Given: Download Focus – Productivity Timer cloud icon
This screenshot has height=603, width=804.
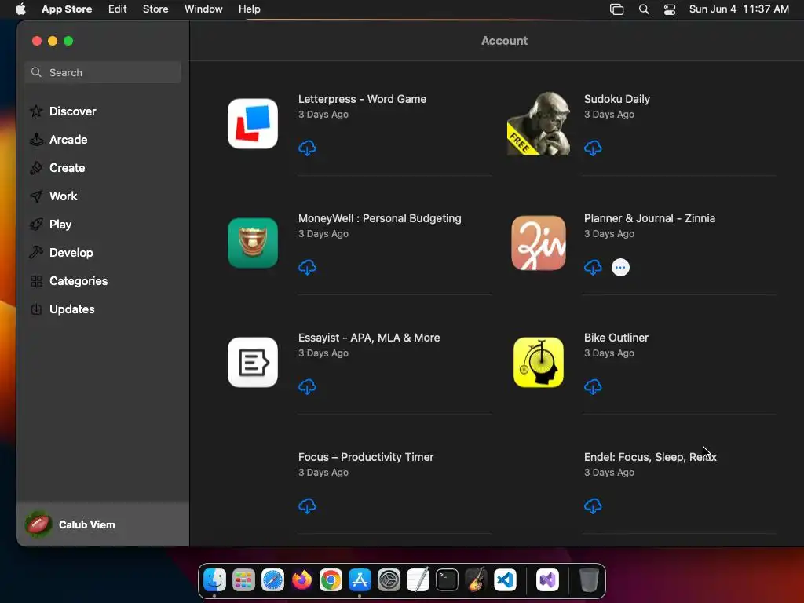Looking at the screenshot, I should [x=307, y=506].
